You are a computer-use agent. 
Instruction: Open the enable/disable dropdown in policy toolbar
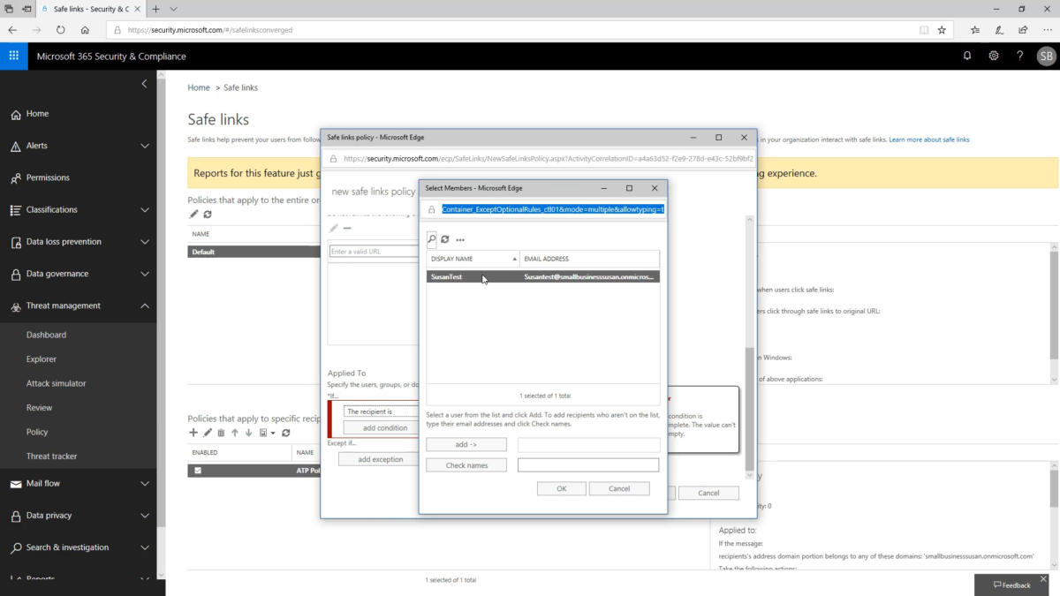pos(268,433)
